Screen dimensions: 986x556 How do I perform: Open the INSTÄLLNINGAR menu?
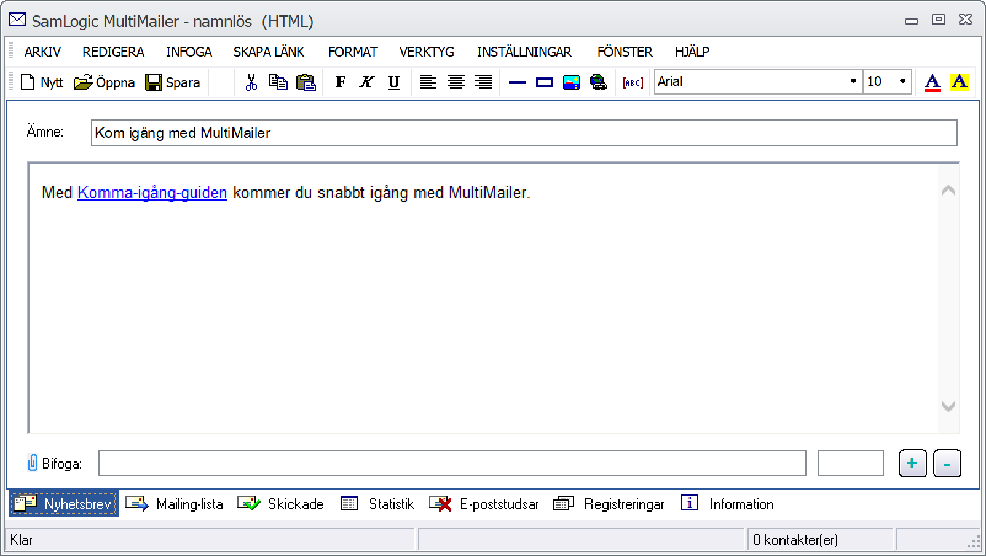tap(524, 52)
